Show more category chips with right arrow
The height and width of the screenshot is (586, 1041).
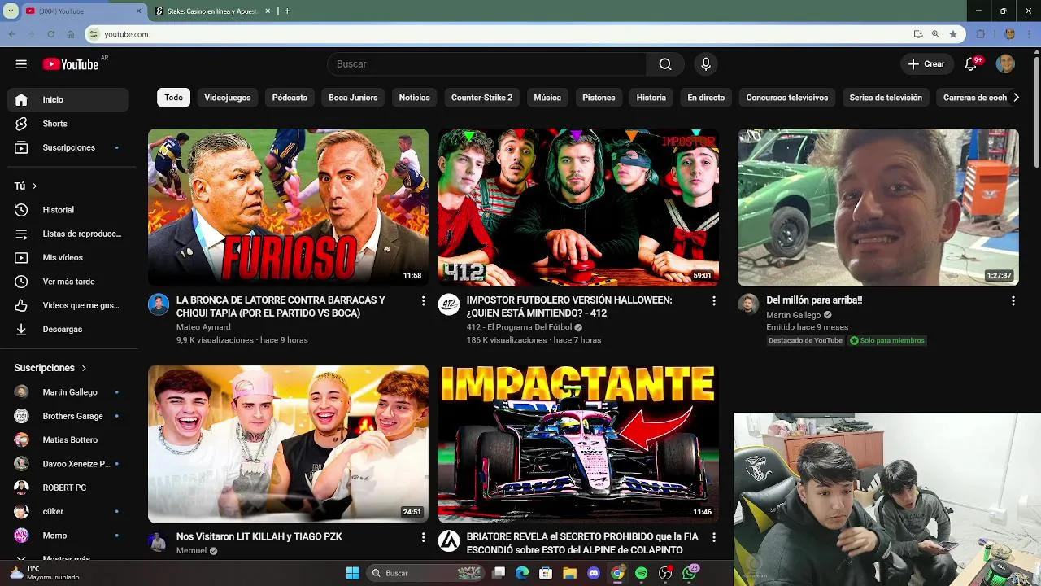[x=1015, y=98]
